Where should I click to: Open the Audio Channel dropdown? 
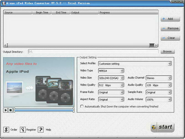(x=170, y=78)
